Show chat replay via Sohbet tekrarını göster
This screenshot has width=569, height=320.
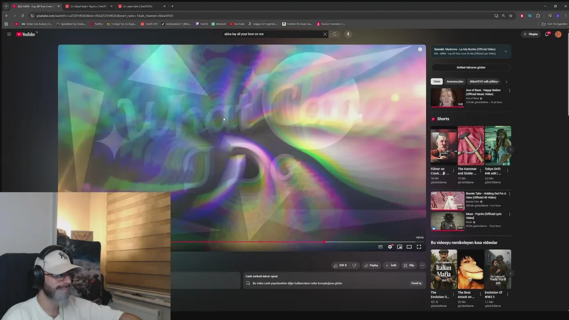(x=471, y=68)
